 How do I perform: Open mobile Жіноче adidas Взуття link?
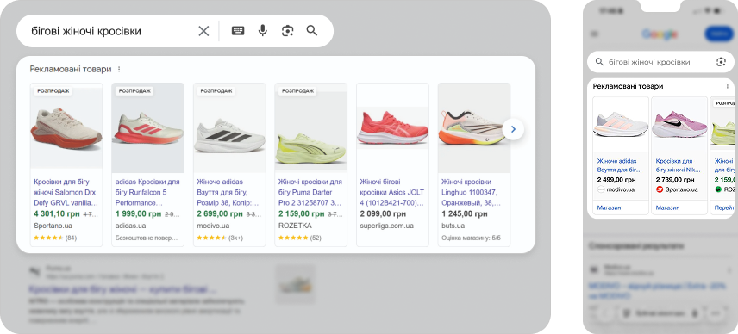pyautogui.click(x=619, y=165)
